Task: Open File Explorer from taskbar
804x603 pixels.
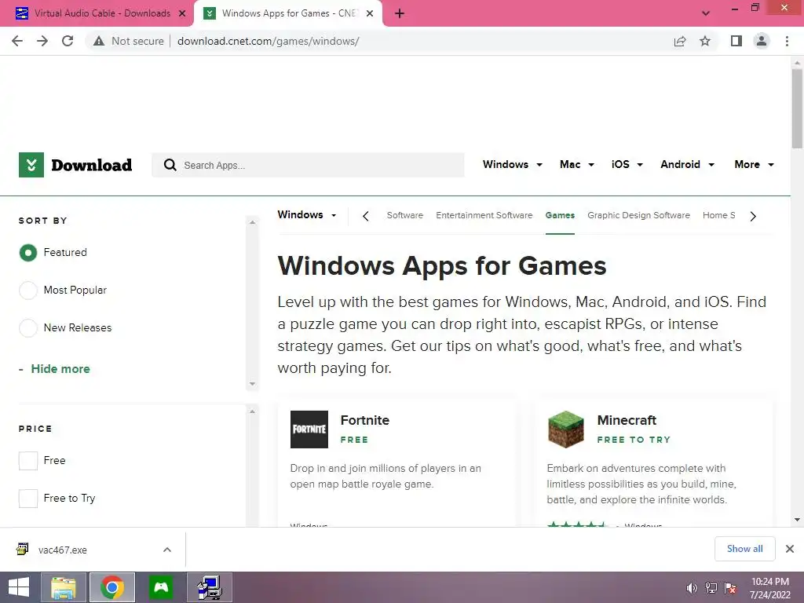Action: [x=63, y=587]
